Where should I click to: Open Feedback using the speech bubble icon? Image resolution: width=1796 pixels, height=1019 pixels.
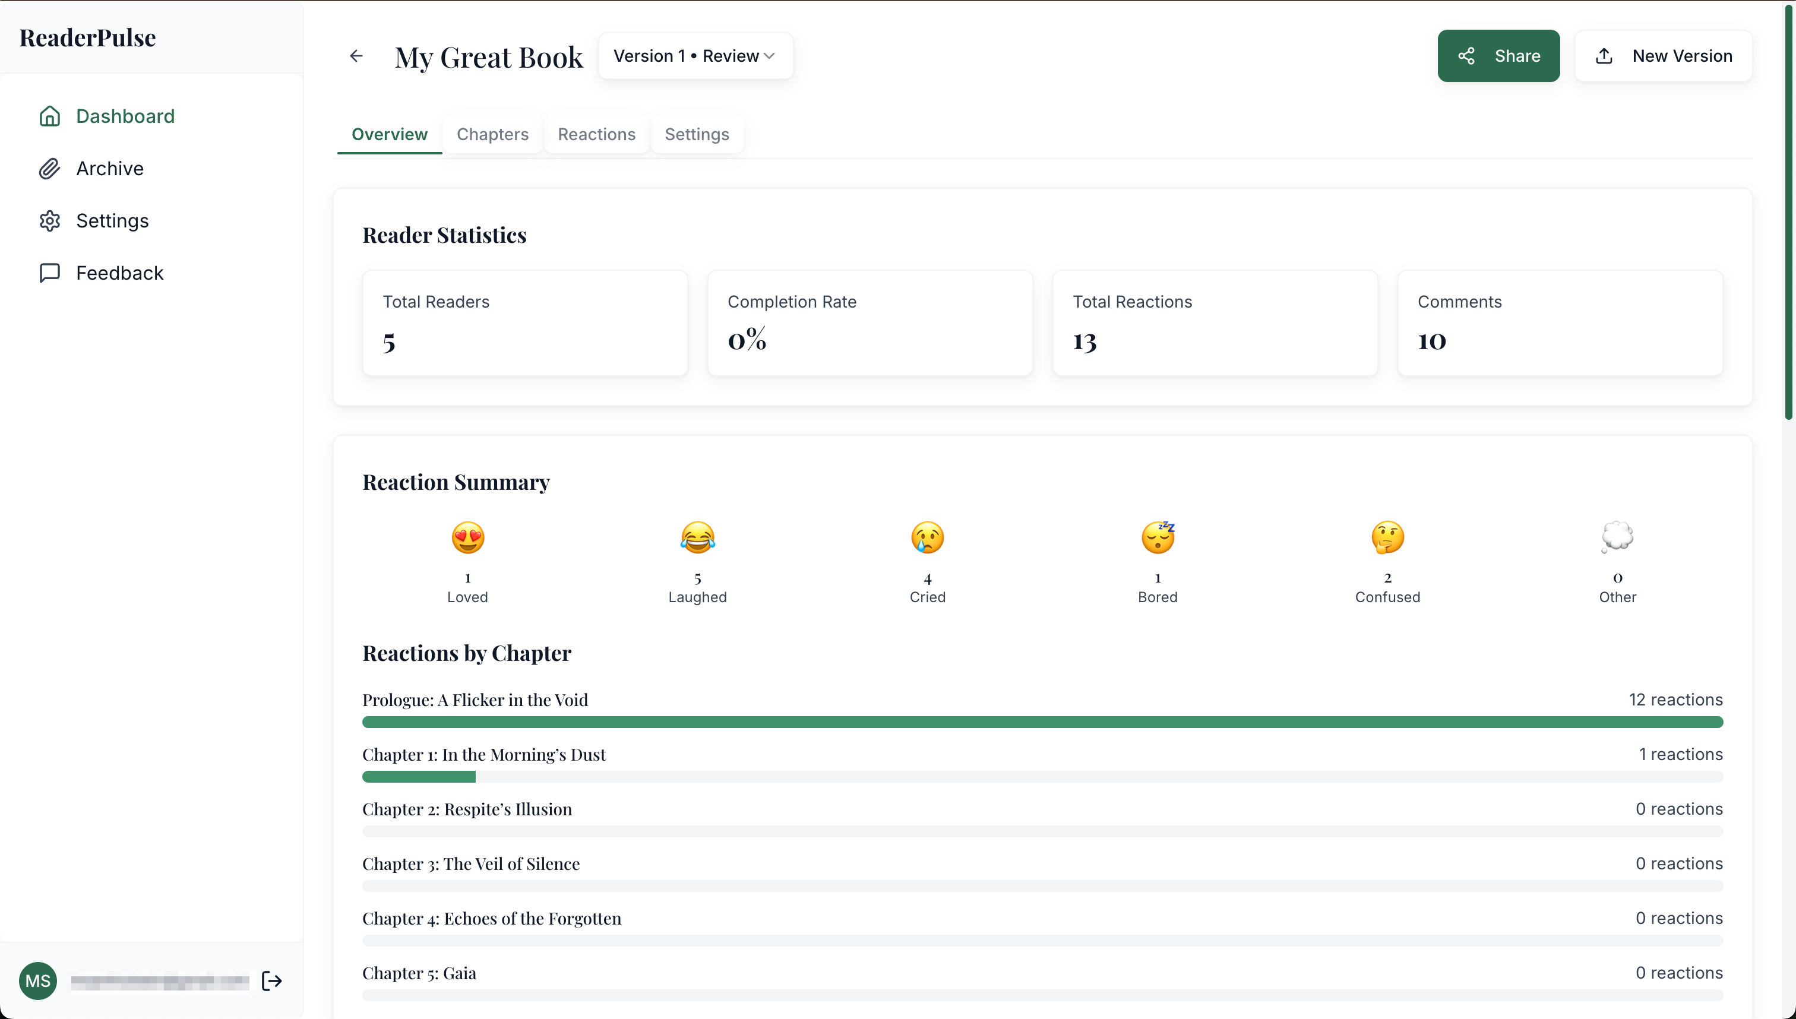pos(50,273)
